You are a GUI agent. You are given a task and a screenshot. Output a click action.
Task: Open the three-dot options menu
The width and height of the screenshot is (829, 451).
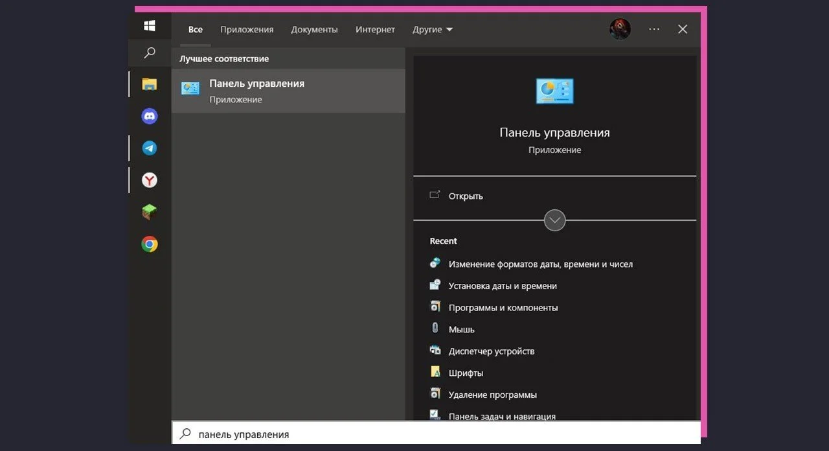pyautogui.click(x=654, y=29)
